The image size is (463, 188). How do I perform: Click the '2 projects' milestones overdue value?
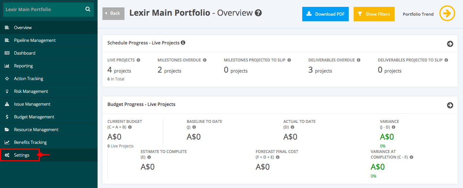[x=169, y=70]
